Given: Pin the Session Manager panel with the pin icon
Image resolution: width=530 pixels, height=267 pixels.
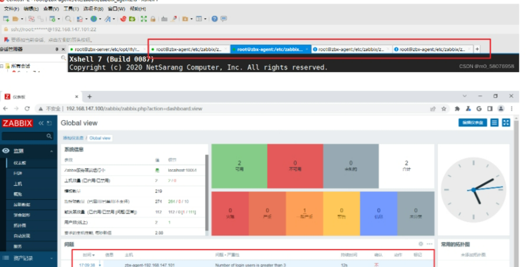Looking at the screenshot, I should (57, 49).
